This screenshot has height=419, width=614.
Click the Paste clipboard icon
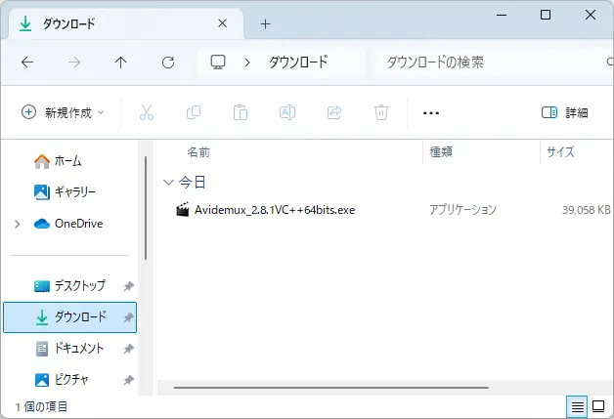(x=241, y=112)
